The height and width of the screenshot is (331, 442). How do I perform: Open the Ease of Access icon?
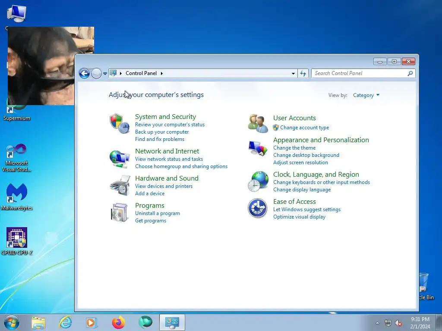pyautogui.click(x=257, y=208)
